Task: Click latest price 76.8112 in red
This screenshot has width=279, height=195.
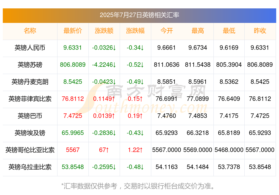Action: 73,99
